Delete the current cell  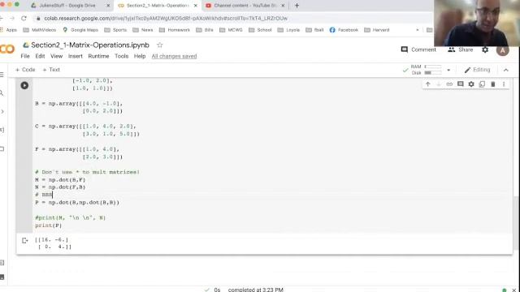pyautogui.click(x=493, y=84)
